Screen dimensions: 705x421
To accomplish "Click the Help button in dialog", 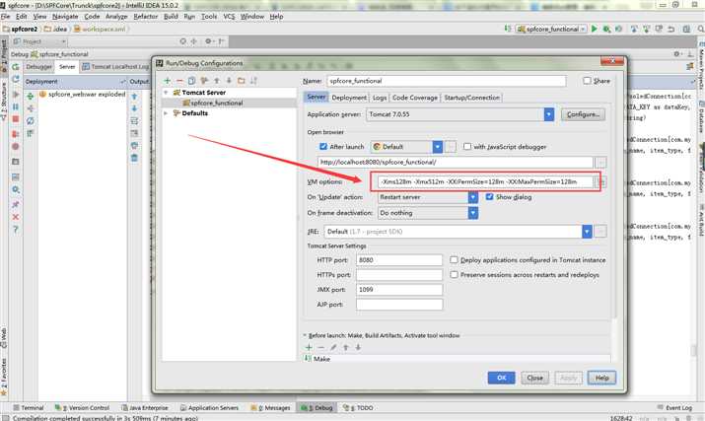I will tap(601, 378).
